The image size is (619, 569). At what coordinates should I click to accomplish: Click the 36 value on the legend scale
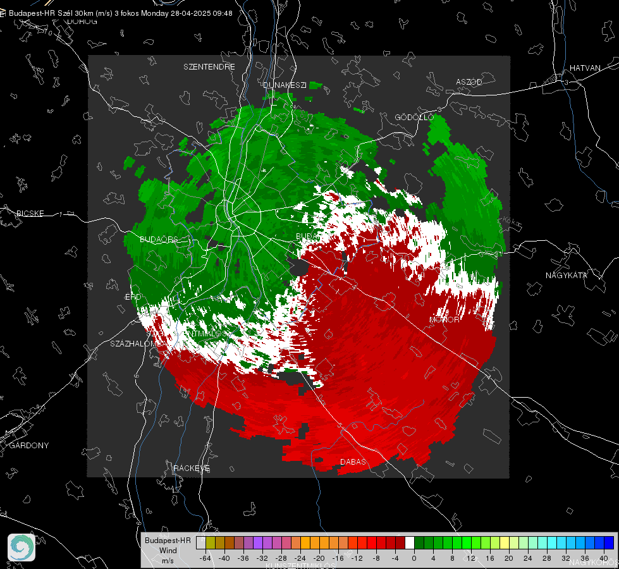click(x=585, y=558)
